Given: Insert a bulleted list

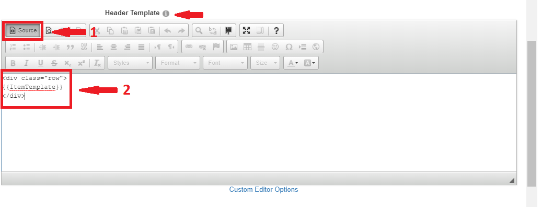Looking at the screenshot, I should click(26, 47).
